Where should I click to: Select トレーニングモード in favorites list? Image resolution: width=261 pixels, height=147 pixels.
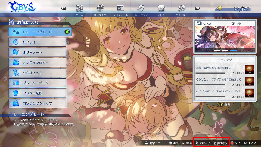[37, 32]
